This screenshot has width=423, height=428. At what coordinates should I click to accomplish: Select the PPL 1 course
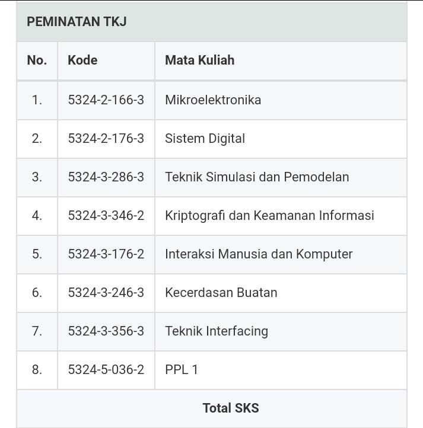[182, 369]
